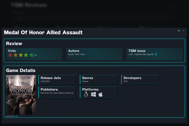The height and width of the screenshot is (126, 189).
Task: Click the Shooter genre value
Action: [x=85, y=81]
